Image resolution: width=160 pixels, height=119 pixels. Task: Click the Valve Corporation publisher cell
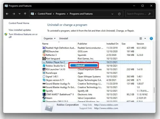(x=86, y=98)
